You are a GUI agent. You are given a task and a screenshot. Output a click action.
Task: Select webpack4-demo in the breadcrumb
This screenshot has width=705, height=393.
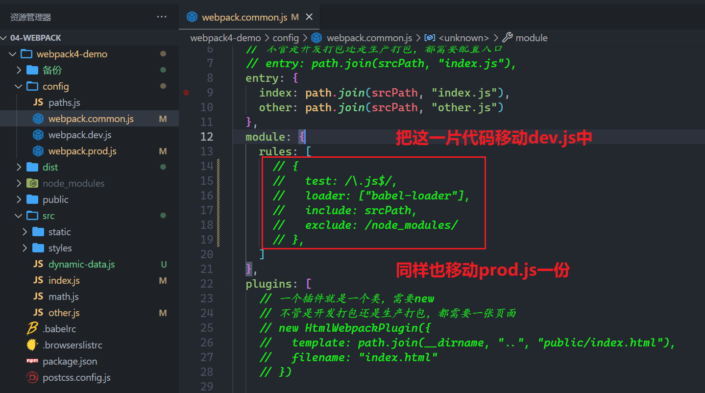pos(225,38)
